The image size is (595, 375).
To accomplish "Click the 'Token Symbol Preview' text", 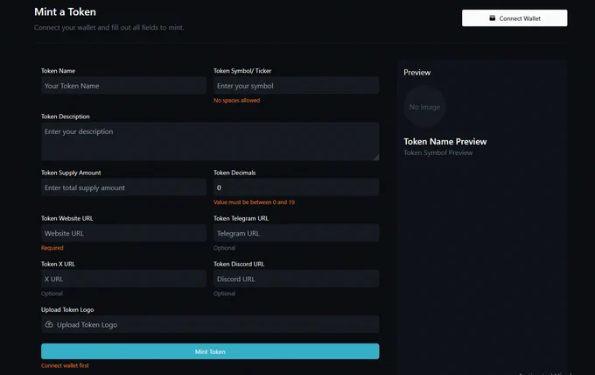I will [437, 152].
